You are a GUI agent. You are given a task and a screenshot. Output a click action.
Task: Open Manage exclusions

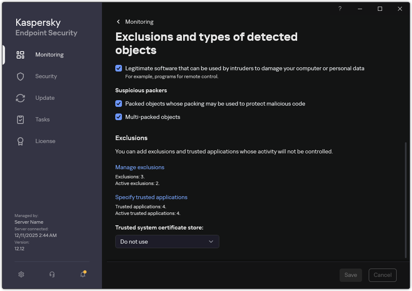[x=139, y=167]
